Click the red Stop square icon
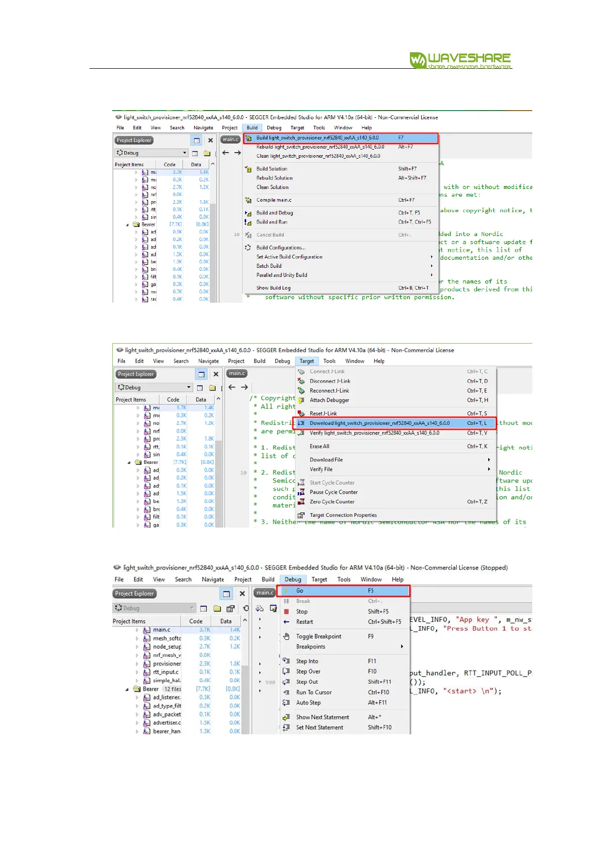This screenshot has height=851, width=602. point(287,612)
